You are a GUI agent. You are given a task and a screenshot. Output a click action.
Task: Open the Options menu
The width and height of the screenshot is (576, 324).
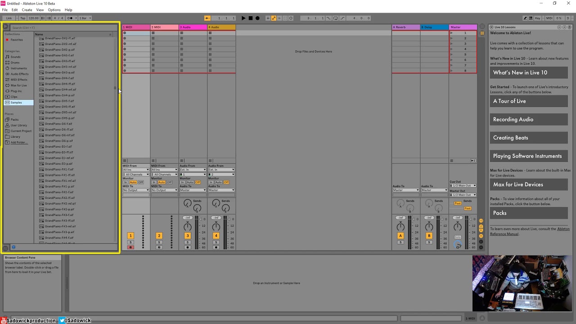[x=54, y=10]
